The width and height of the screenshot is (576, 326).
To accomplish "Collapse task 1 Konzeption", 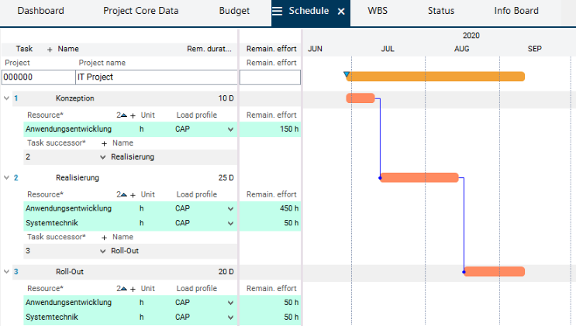I will click(x=7, y=98).
